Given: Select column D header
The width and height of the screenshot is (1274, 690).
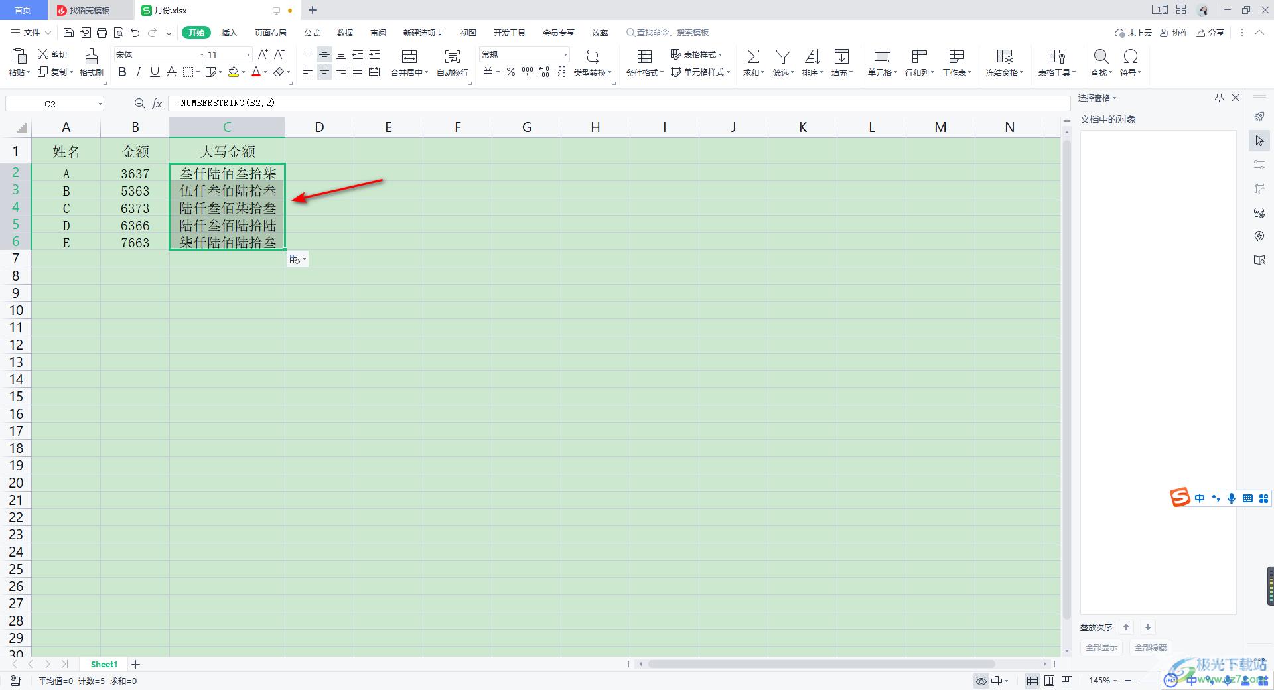Looking at the screenshot, I should click(319, 127).
